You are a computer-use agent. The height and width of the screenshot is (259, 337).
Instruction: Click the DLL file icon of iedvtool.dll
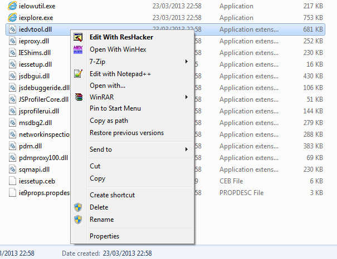pos(12,29)
